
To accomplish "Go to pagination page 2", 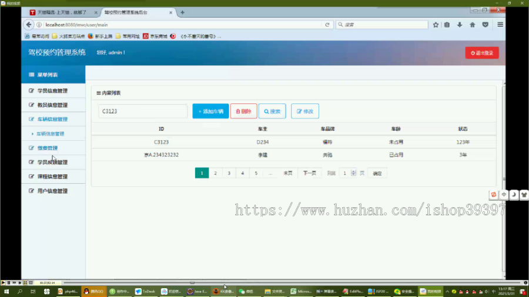I will point(215,173).
